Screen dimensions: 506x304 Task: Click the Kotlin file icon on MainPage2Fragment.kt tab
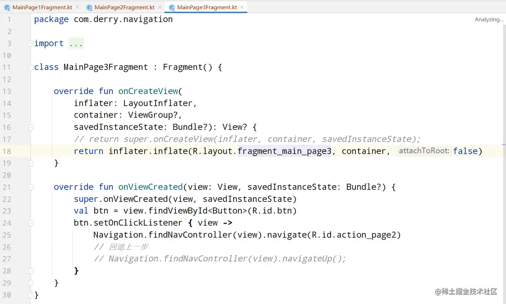pyautogui.click(x=90, y=7)
